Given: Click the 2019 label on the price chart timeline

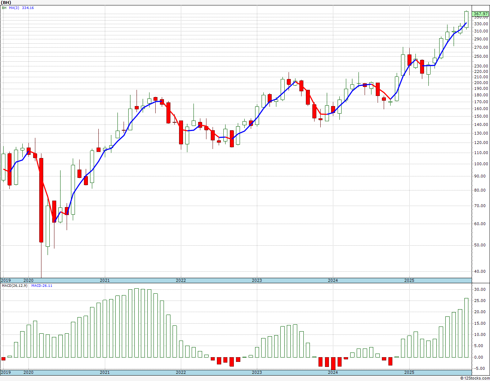Looking at the screenshot, I should click(x=5, y=280).
